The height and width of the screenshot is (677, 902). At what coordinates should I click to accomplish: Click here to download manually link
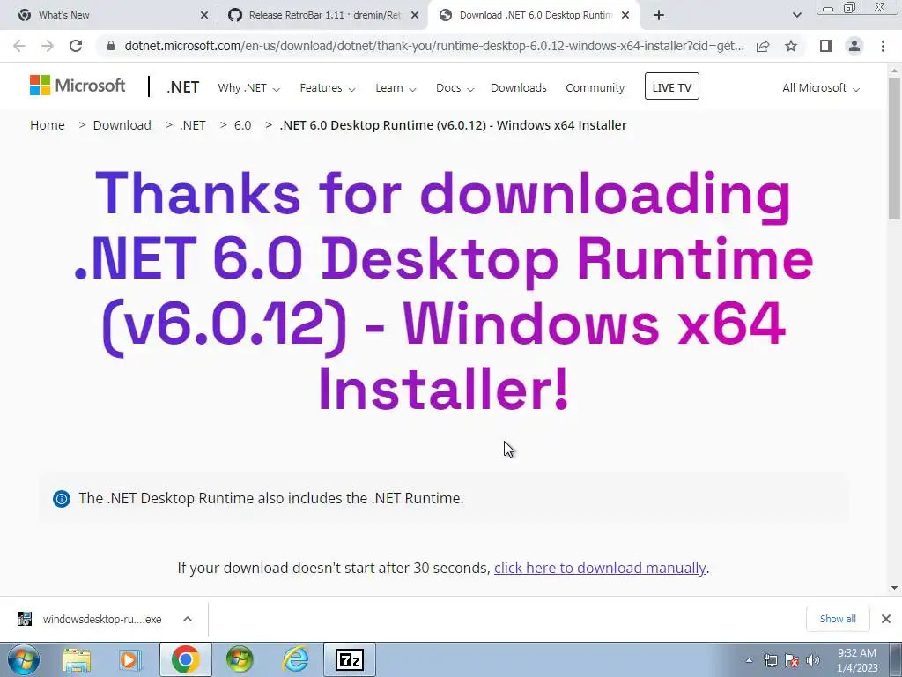[x=600, y=568]
